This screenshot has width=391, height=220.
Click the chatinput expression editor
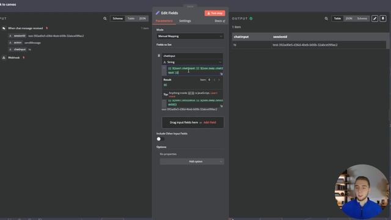195,70
